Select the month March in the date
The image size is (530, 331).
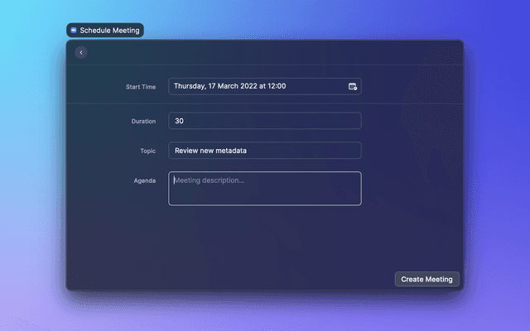point(231,86)
